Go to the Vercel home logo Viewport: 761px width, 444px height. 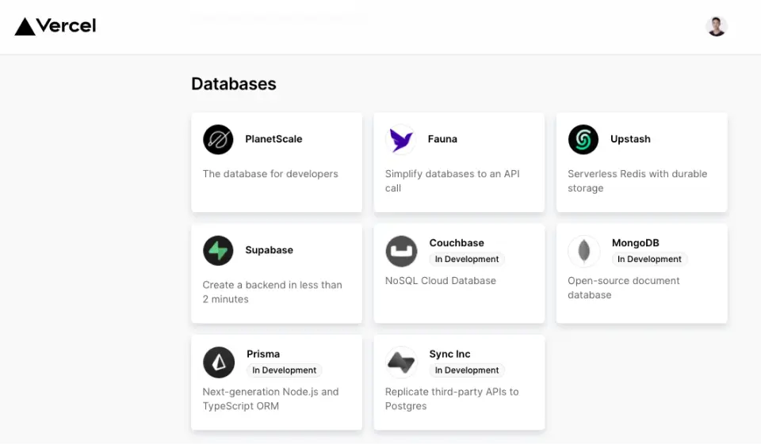(55, 26)
